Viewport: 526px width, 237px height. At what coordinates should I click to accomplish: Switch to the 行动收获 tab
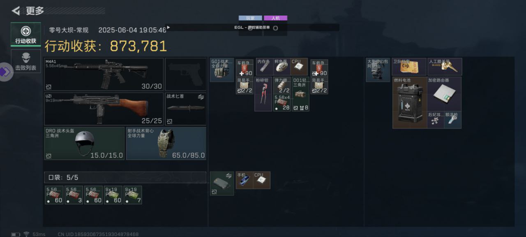[25, 34]
